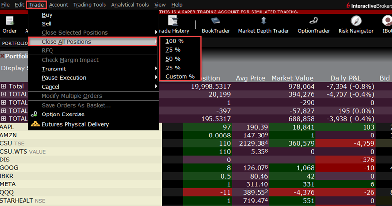The width and height of the screenshot is (392, 206).
Task: Select Close All Positions menu entry
Action: click(93, 42)
